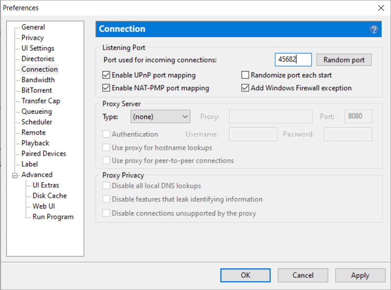The image size is (391, 290).
Task: Select Scheduler in the tree
Action: [x=37, y=122]
